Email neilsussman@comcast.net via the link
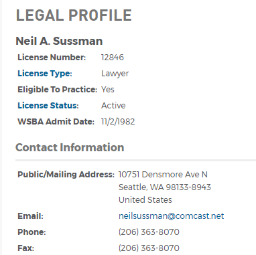 (171, 216)
